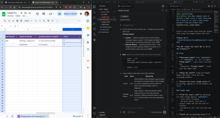Expand the OUTLINE section in Explorer
Screen dimensions: 220x118
102,113
